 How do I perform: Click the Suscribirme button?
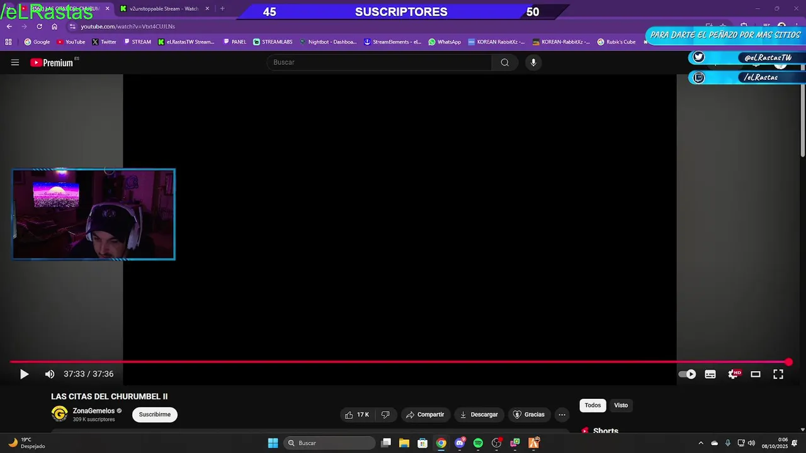(x=155, y=415)
